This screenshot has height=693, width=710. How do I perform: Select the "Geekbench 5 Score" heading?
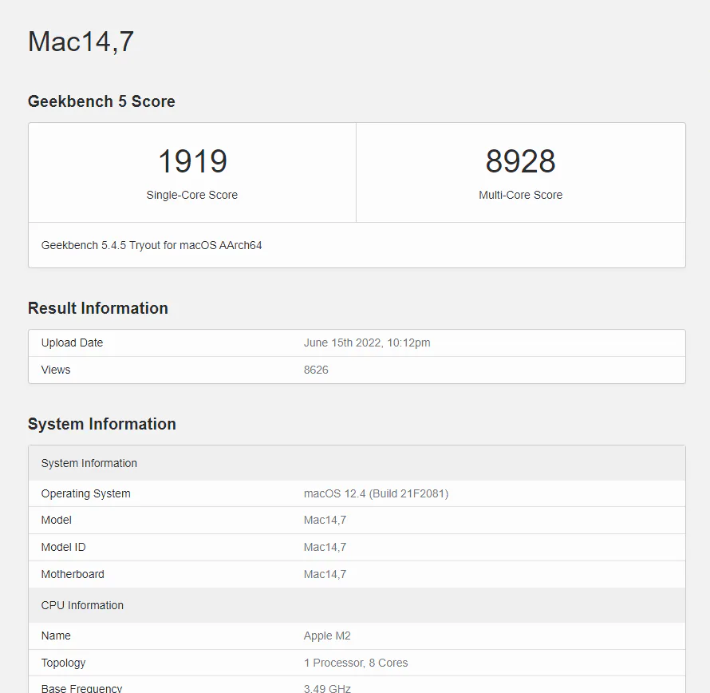tap(101, 101)
